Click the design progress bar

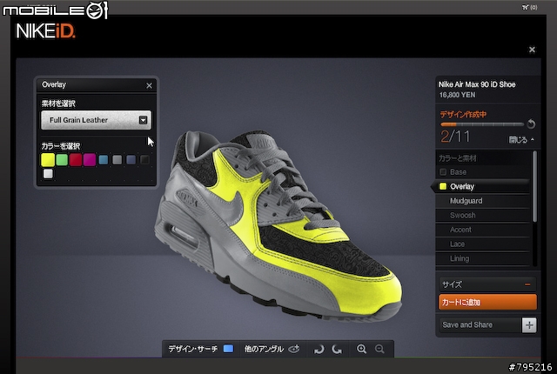pos(482,124)
